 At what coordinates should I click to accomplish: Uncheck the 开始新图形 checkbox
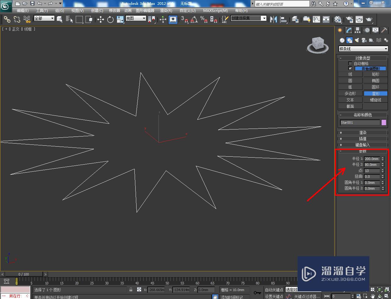click(350, 68)
